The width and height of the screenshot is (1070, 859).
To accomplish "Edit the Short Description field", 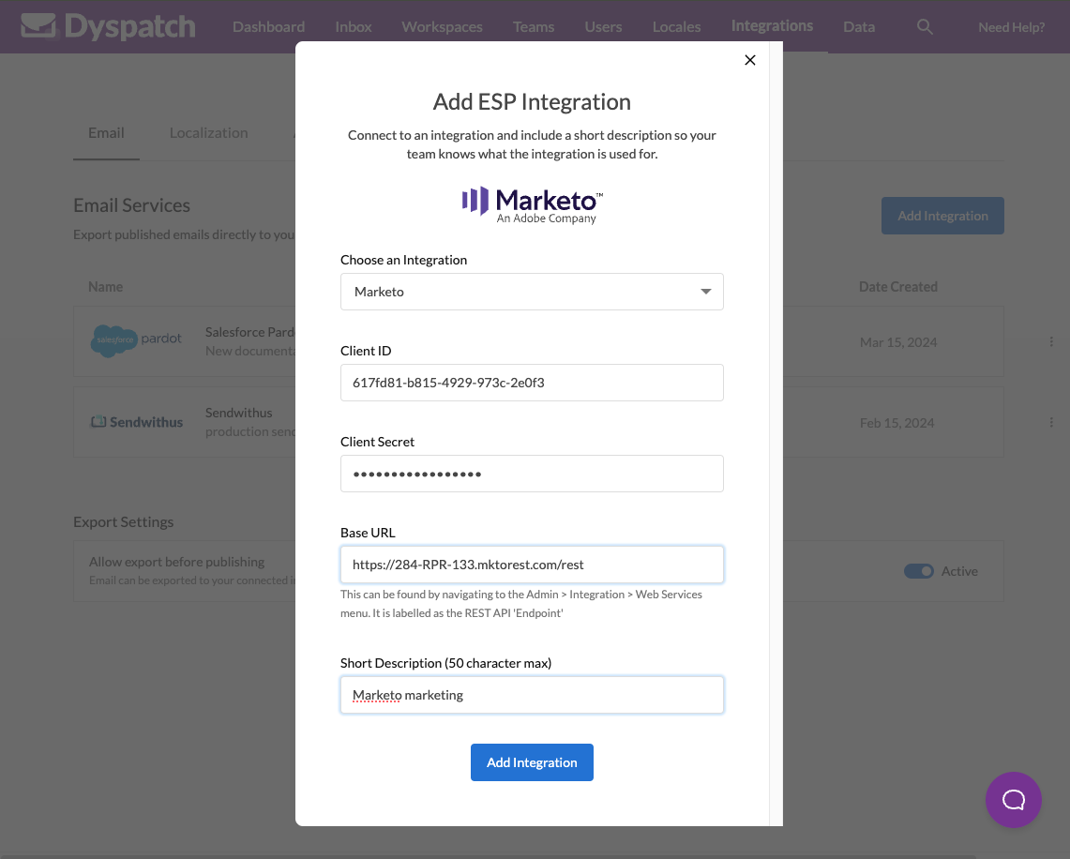I will [x=532, y=695].
